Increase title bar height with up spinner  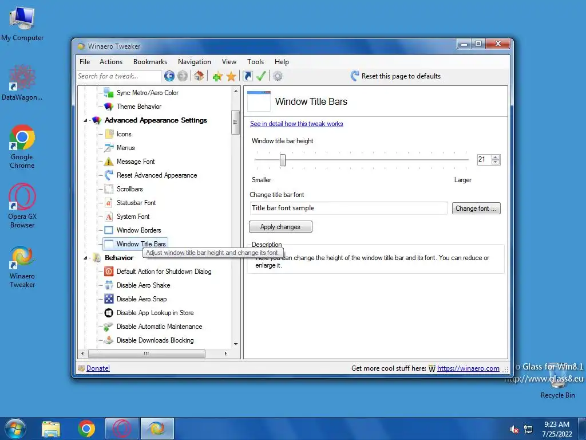click(496, 157)
